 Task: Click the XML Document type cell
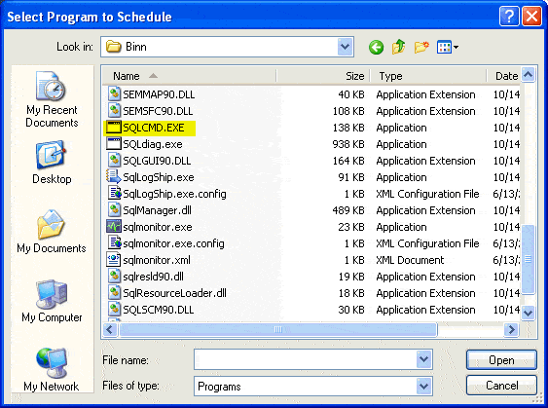(x=410, y=260)
